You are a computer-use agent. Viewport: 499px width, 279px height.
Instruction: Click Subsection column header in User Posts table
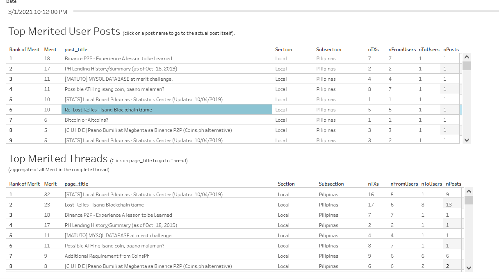click(x=329, y=50)
